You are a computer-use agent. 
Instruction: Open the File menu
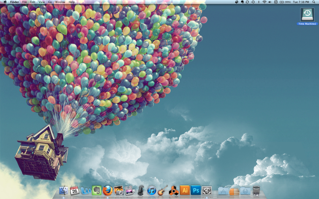(25, 2)
